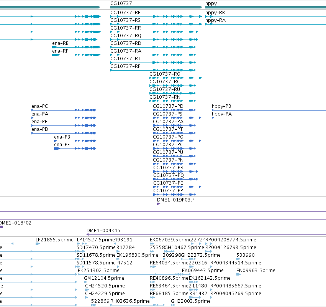Open EST LP21855.5prime
Image resolution: width=326 pixels, height=307 pixels.
coord(54,240)
